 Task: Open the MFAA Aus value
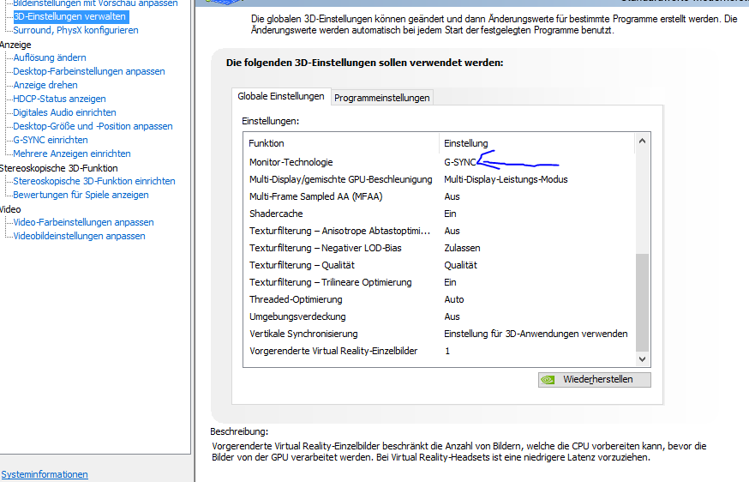click(452, 197)
